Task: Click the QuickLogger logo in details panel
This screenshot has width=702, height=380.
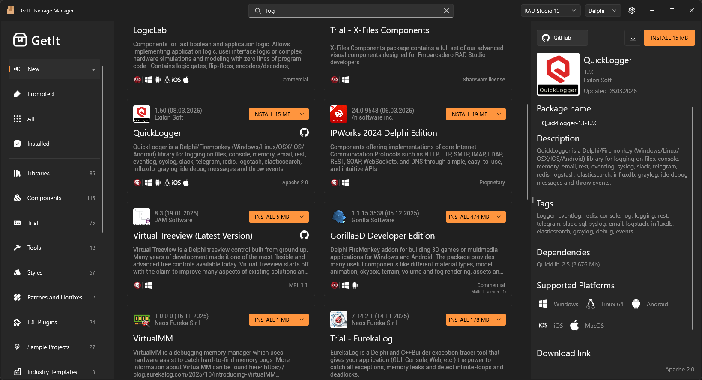Action: [558, 74]
